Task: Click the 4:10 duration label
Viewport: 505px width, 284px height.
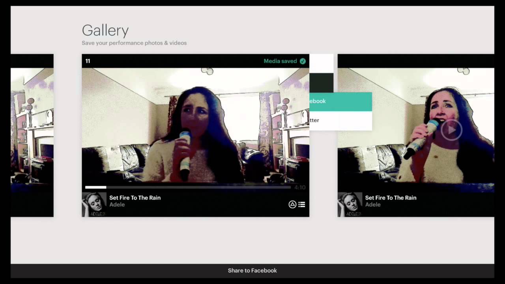Action: coord(300,187)
